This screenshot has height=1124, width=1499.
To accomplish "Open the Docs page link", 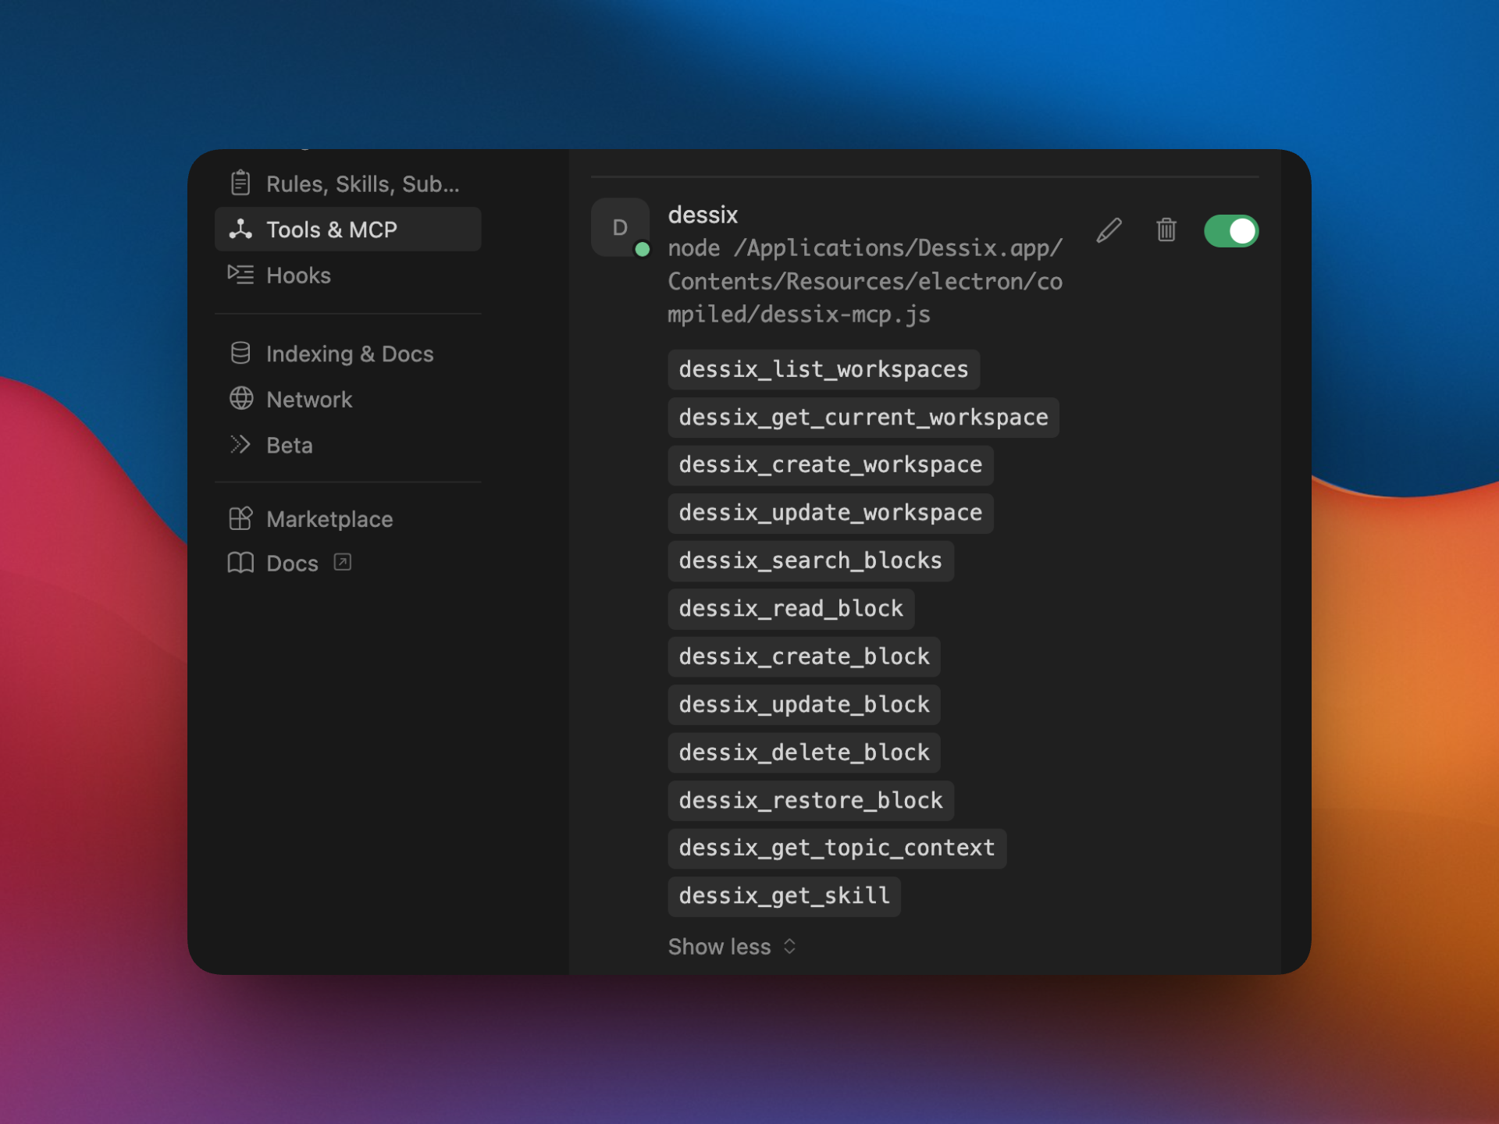I will [x=292, y=562].
